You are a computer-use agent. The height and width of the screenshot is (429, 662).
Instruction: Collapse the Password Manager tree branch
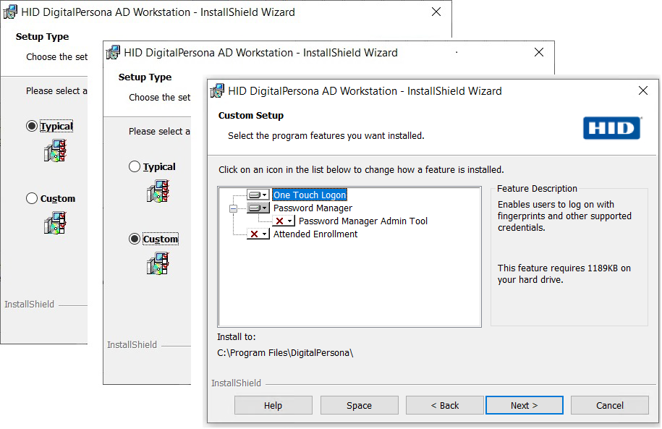[234, 208]
